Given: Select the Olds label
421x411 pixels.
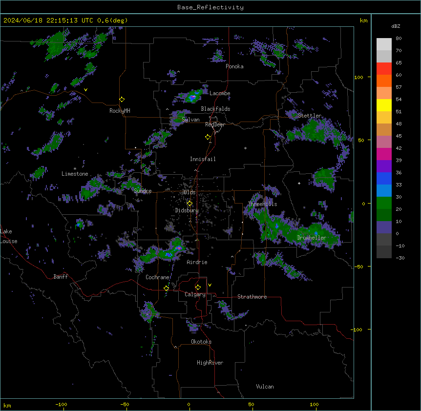Looking at the screenshot, I should click(189, 192).
